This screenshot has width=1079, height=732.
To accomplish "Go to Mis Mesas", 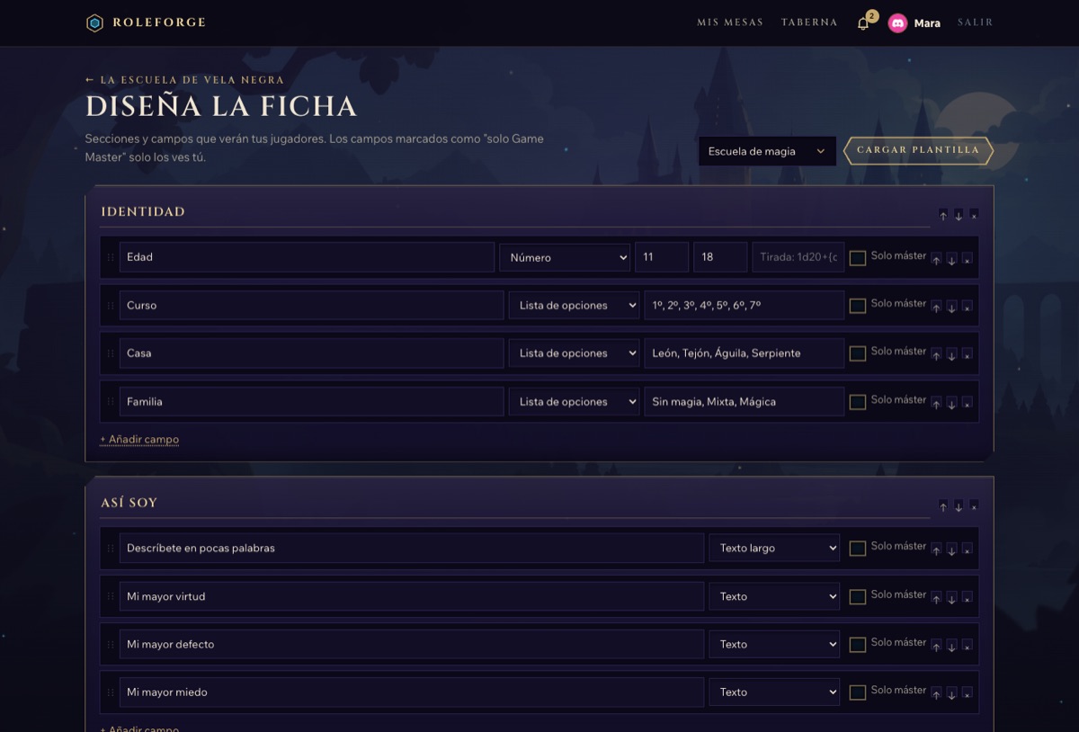I will pyautogui.click(x=730, y=22).
